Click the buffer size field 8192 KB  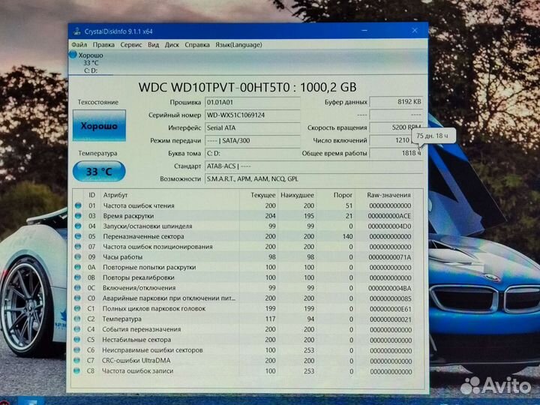(x=396, y=102)
